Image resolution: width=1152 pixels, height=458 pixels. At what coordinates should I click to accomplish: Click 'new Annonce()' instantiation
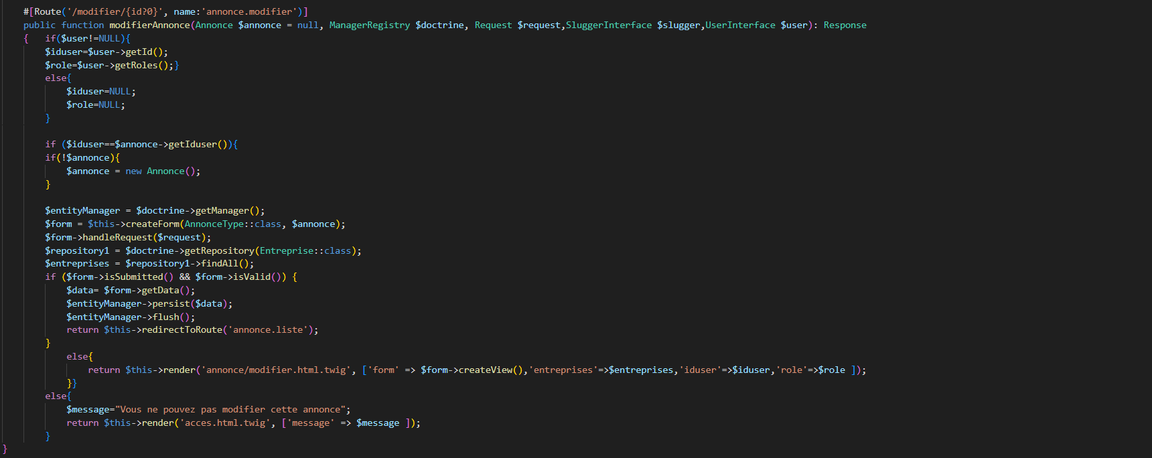point(161,171)
